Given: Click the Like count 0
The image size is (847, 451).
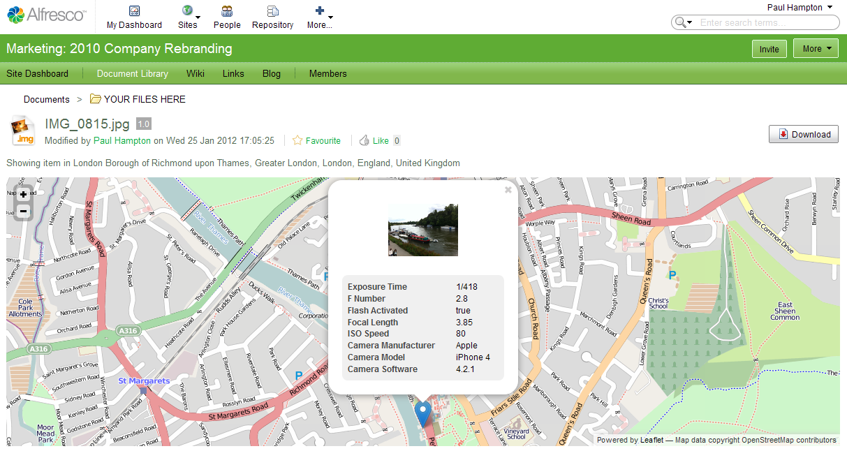Looking at the screenshot, I should click(397, 140).
